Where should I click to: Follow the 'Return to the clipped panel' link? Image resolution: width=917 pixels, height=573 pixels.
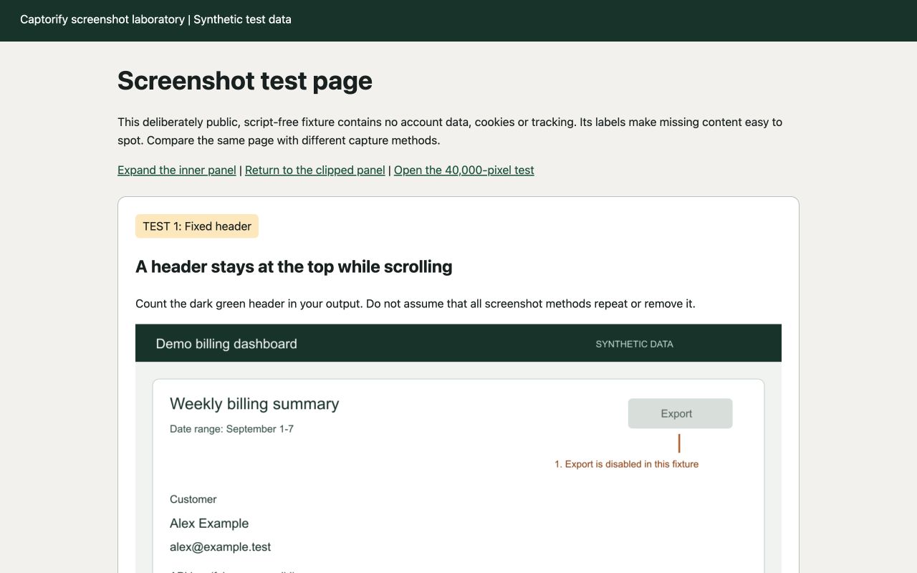315,170
